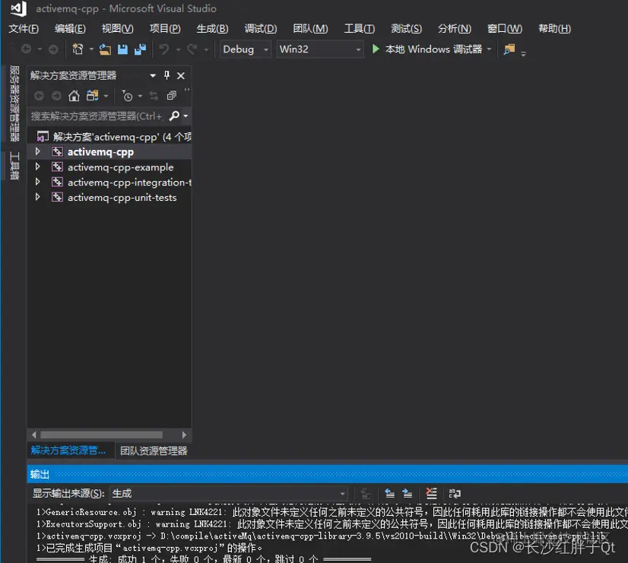The height and width of the screenshot is (563, 628).
Task: Open the New Project dropdown arrow
Action: tap(91, 49)
